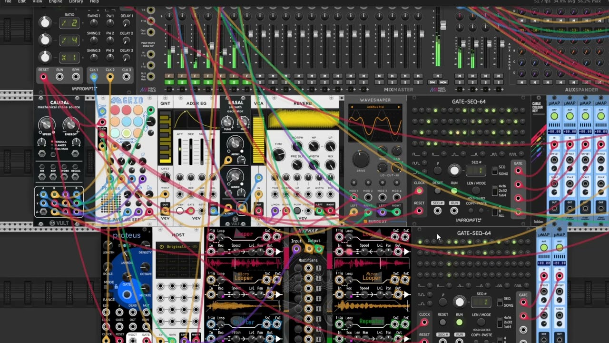Click the CLK 1 output jack

[94, 77]
